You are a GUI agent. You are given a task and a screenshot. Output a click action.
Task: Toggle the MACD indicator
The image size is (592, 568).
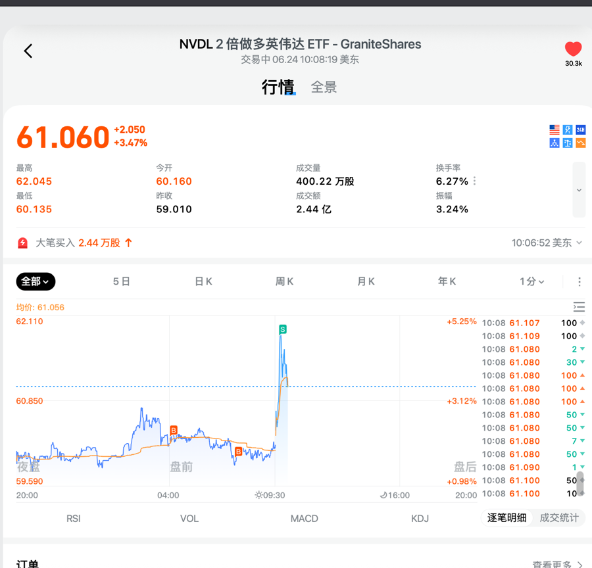point(304,519)
